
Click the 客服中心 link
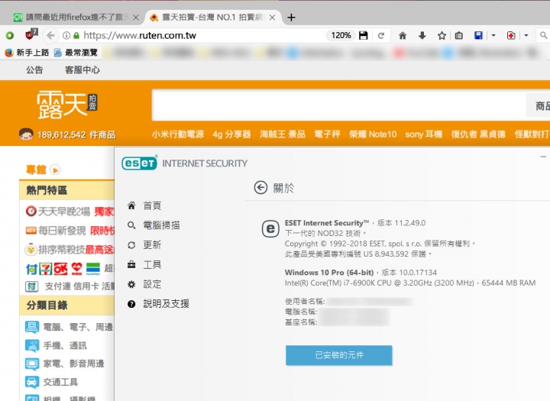click(x=82, y=70)
